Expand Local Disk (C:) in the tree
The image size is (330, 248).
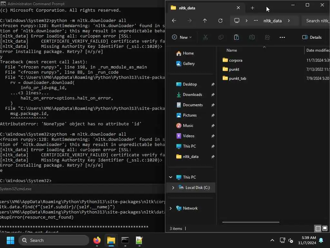coord(173,188)
